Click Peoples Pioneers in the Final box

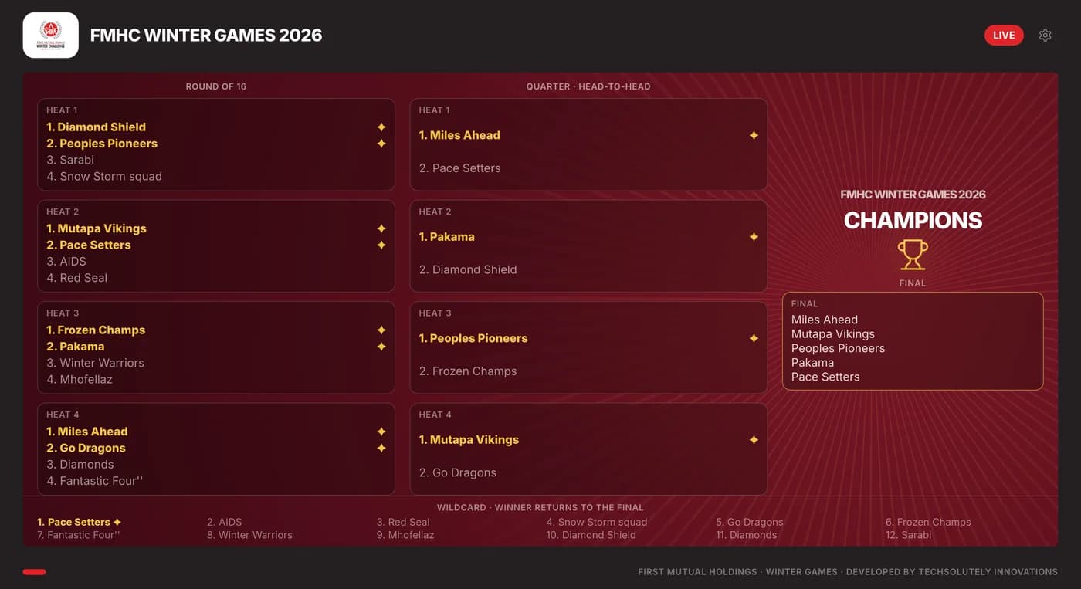tap(838, 348)
